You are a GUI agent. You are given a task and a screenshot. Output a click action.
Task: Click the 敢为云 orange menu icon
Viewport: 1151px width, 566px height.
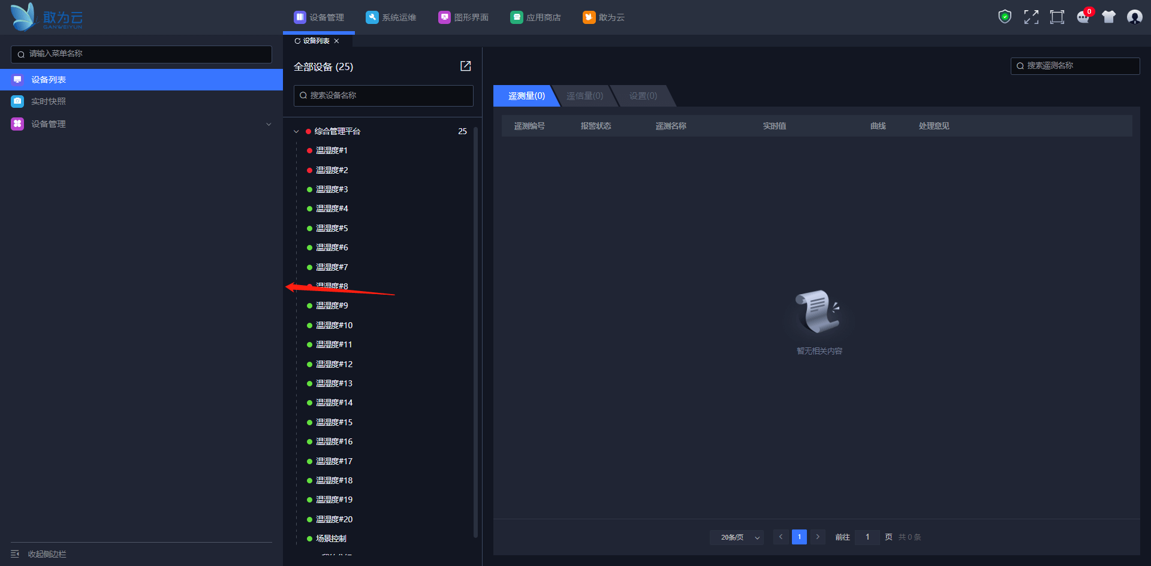tap(589, 17)
